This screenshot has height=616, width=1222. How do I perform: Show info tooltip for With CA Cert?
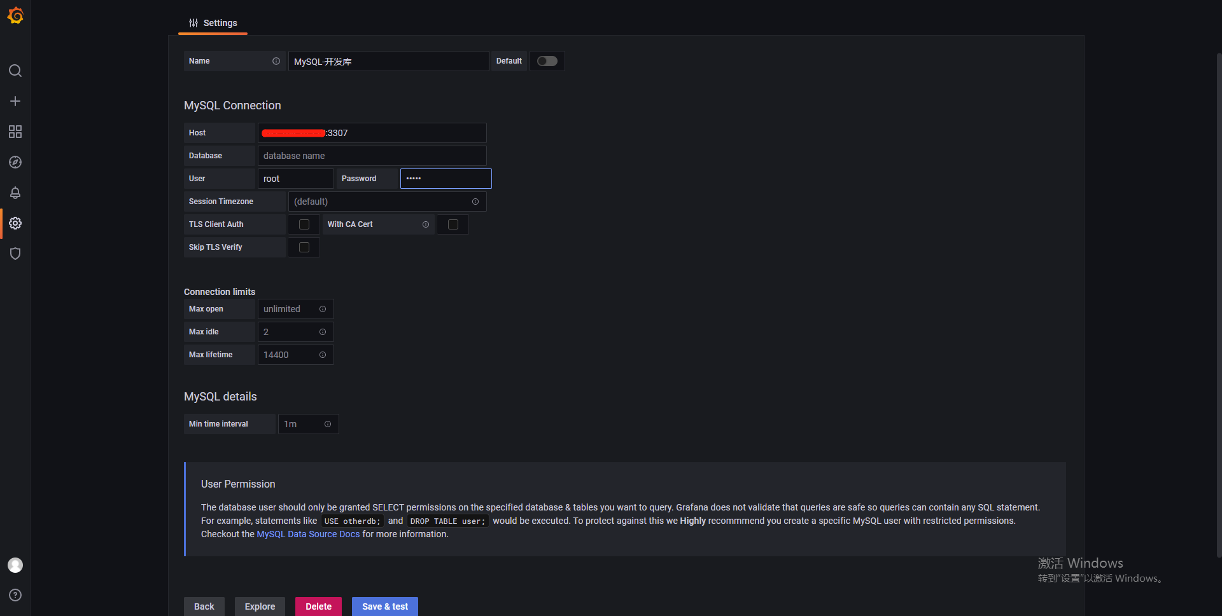coord(426,224)
